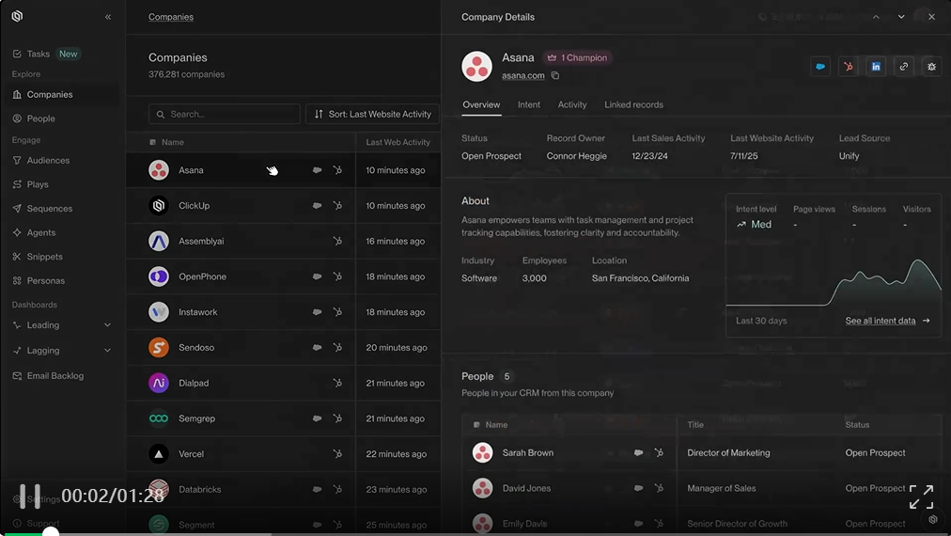
Task: Open Asana's LinkedIn page
Action: click(x=876, y=67)
